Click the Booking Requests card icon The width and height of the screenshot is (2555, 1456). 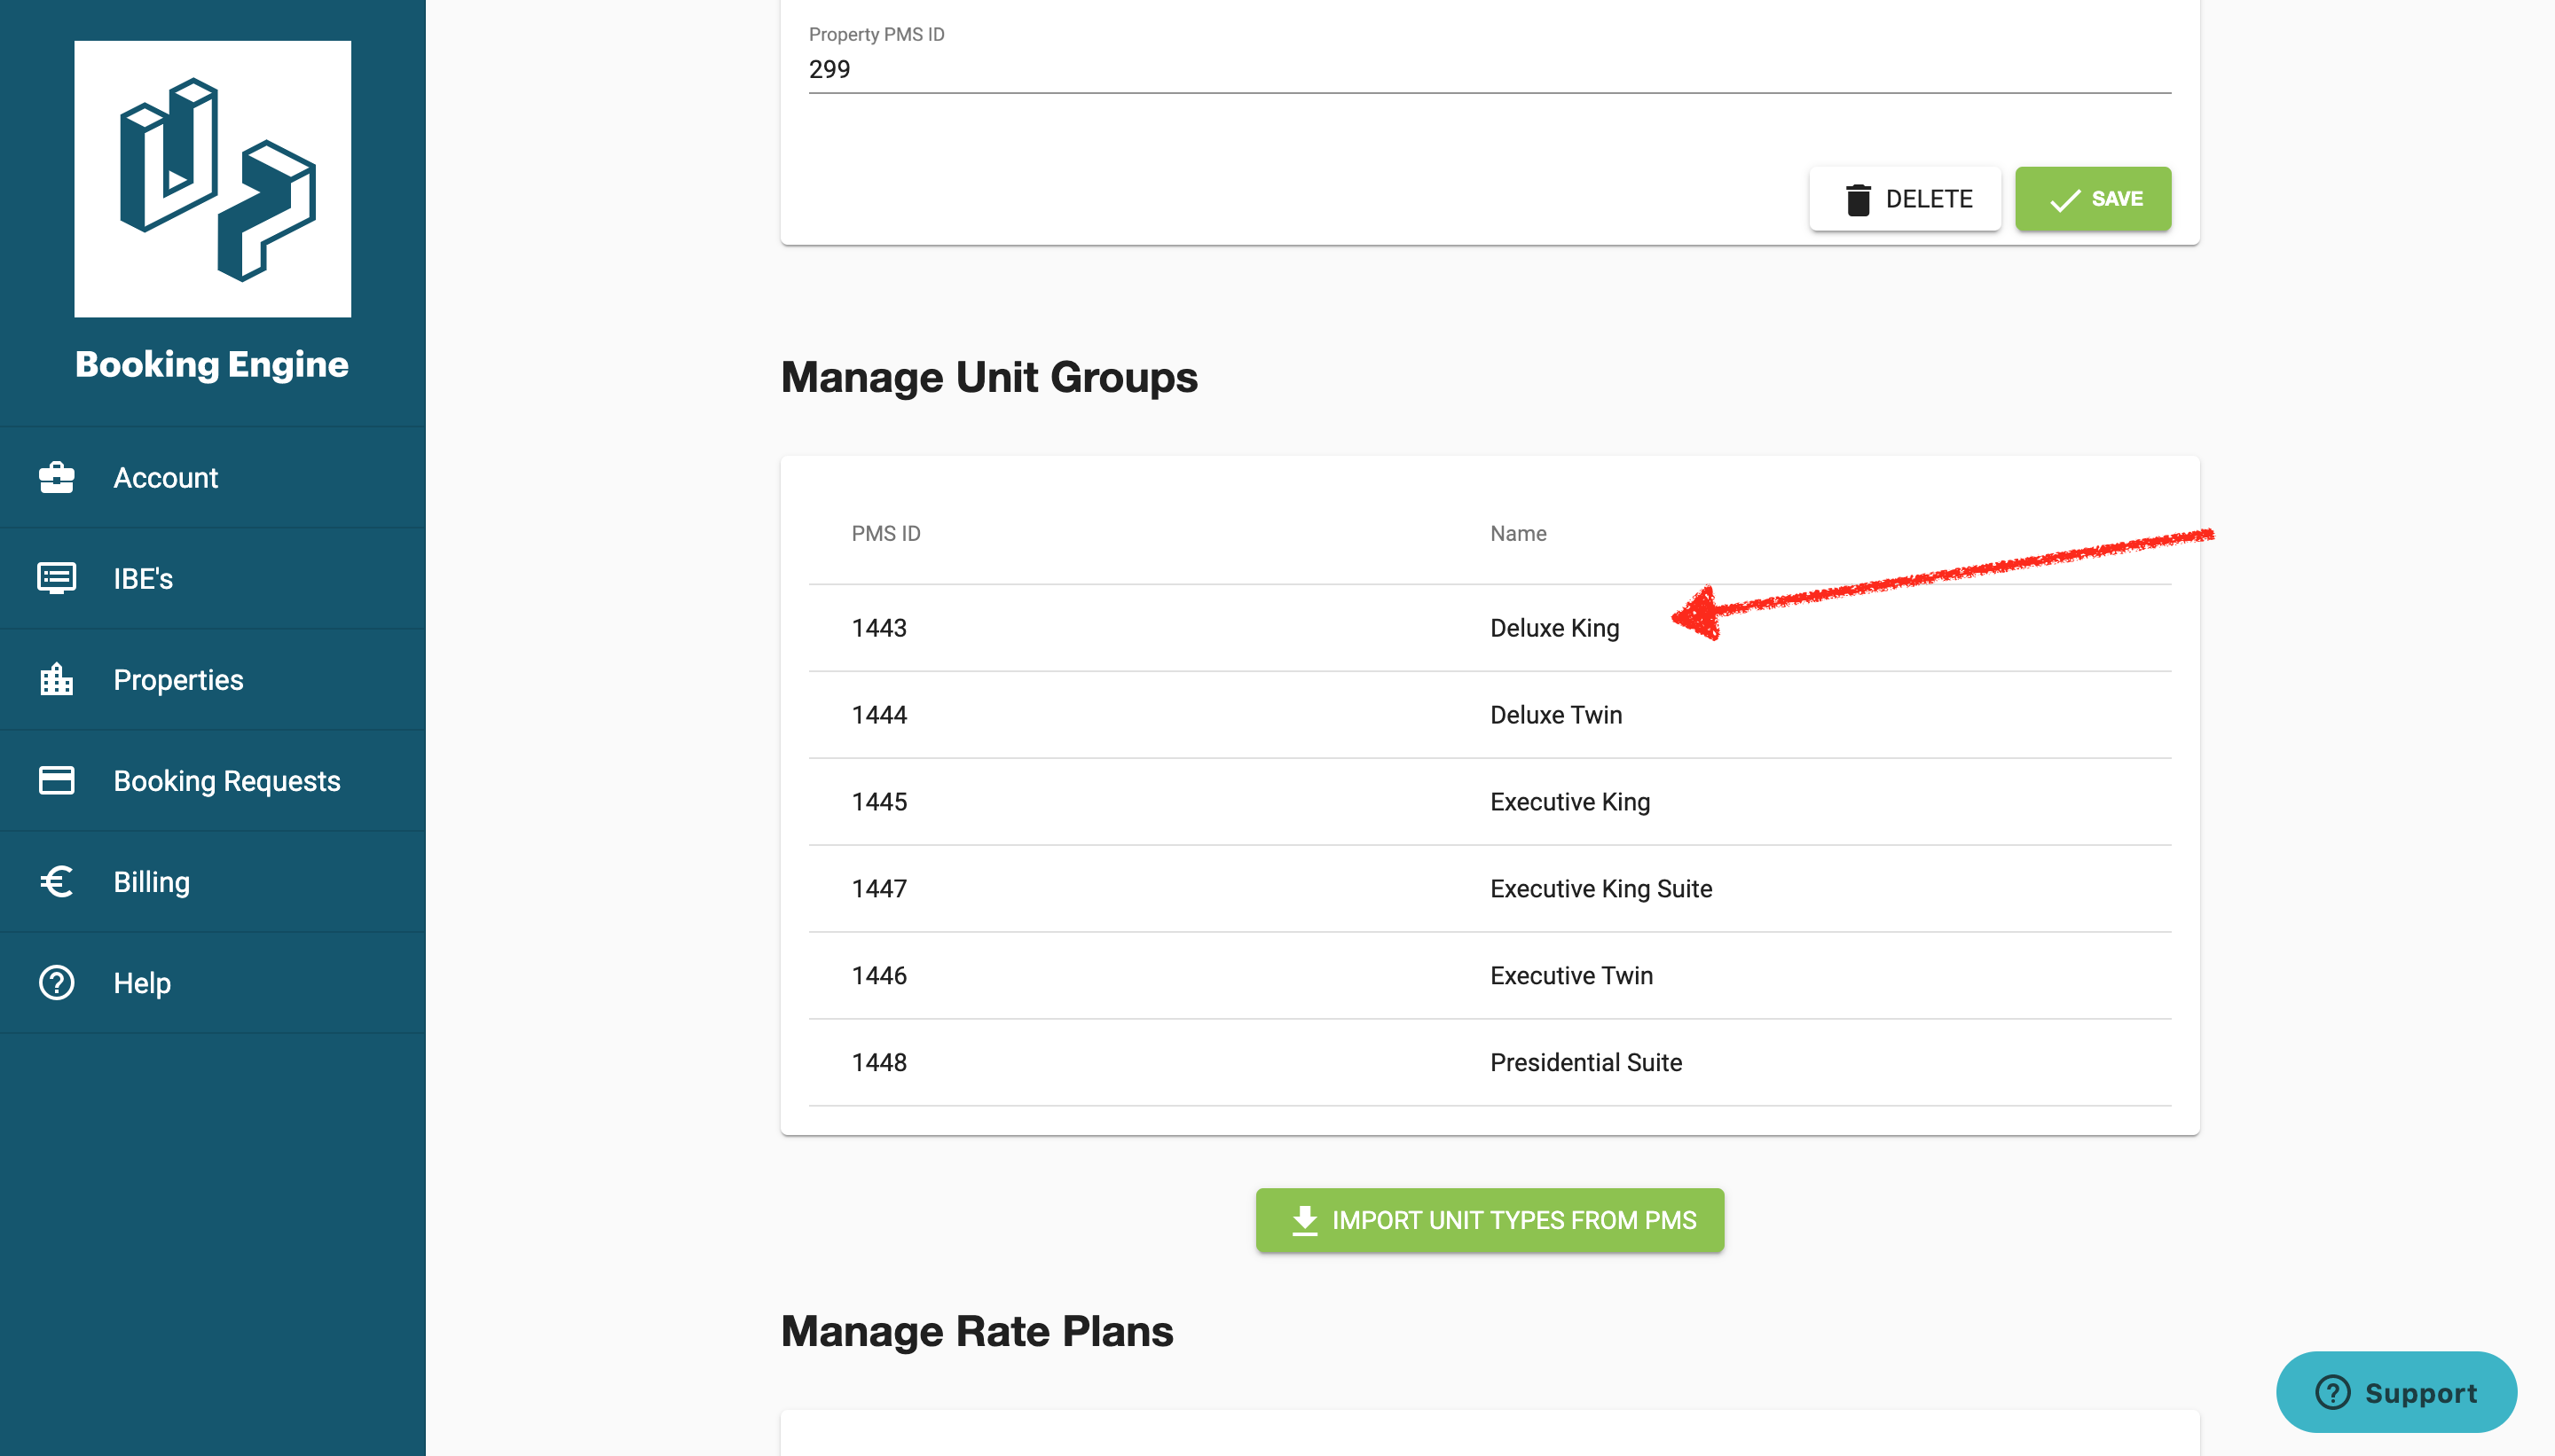pyautogui.click(x=56, y=780)
